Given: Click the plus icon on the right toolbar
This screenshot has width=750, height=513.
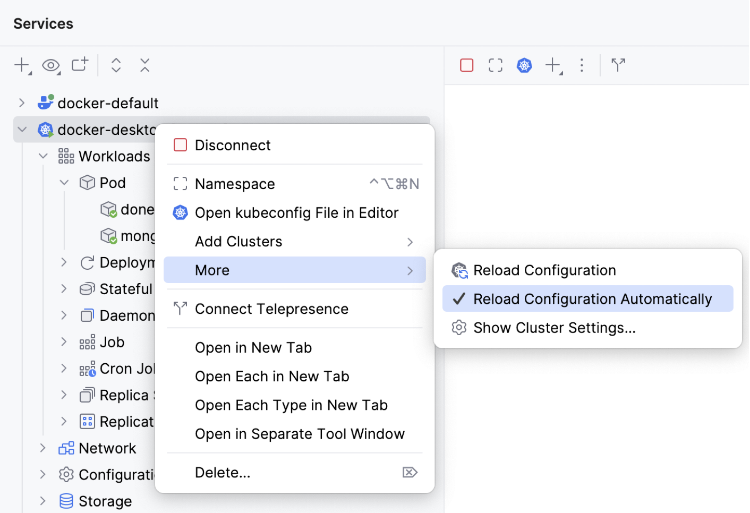Looking at the screenshot, I should click(x=552, y=65).
